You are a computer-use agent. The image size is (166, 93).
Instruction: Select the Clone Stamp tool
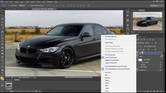pyautogui.click(x=2, y=38)
